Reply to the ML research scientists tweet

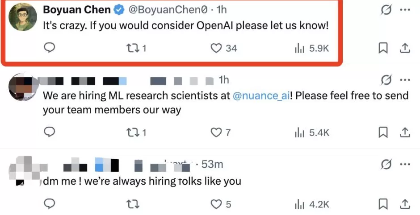click(x=50, y=132)
